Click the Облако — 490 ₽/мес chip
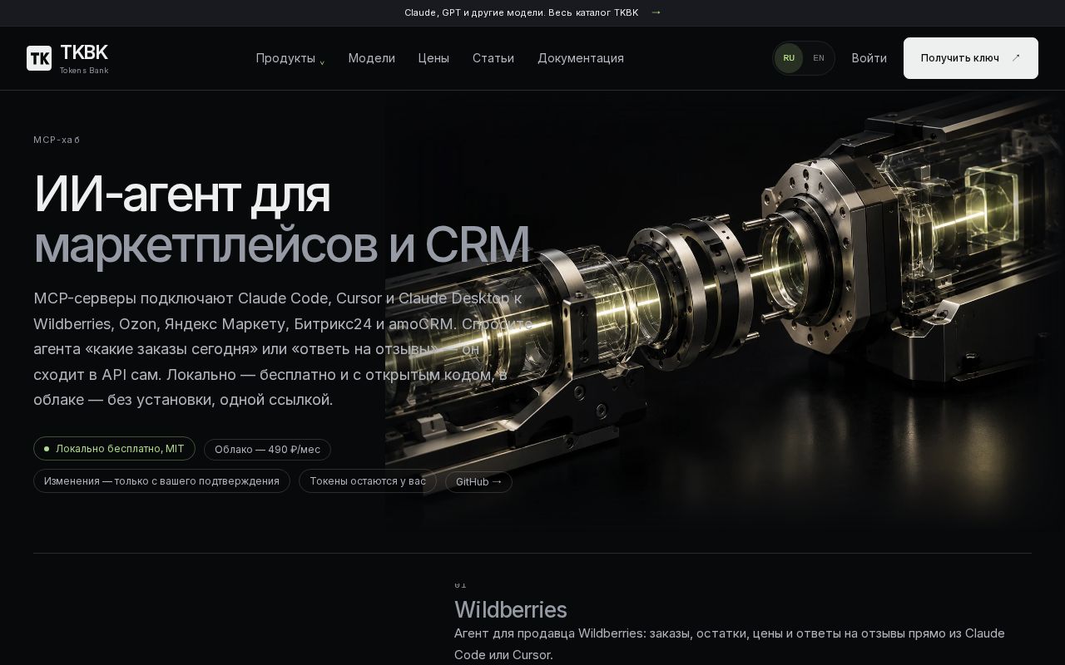Image resolution: width=1065 pixels, height=665 pixels. click(267, 450)
